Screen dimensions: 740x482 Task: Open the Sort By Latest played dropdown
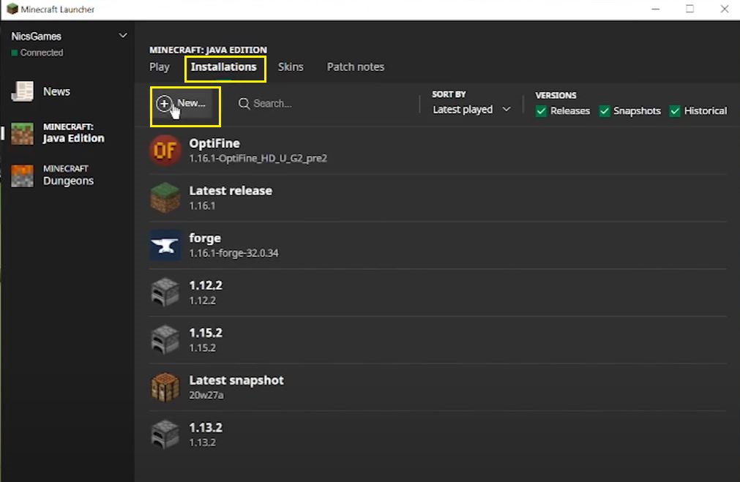click(471, 110)
